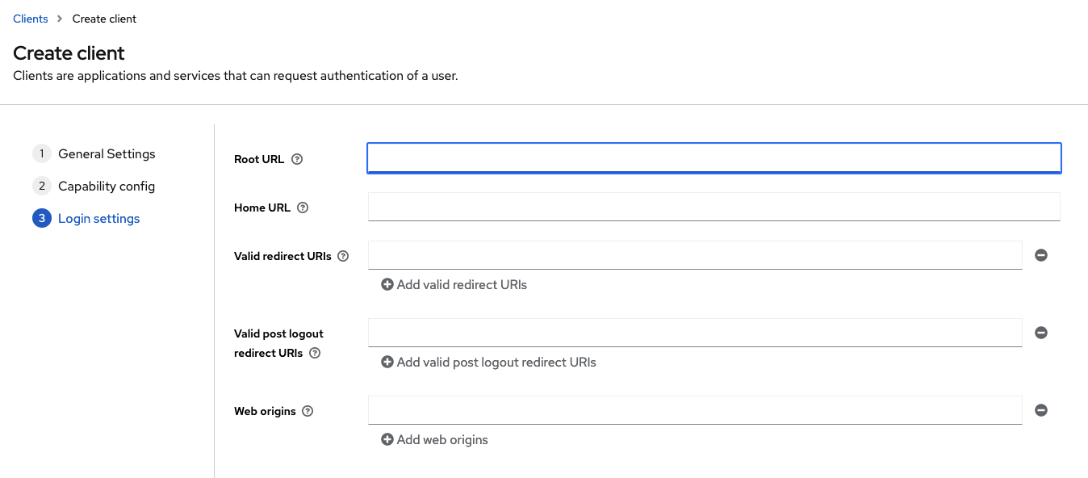Remove the post logout redirect URI row
The width and height of the screenshot is (1088, 478).
point(1041,333)
